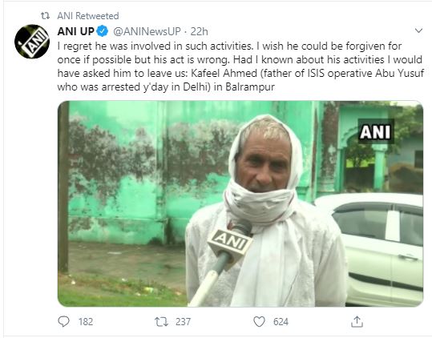View the 182 replies count
This screenshot has width=432, height=338.
[x=86, y=321]
